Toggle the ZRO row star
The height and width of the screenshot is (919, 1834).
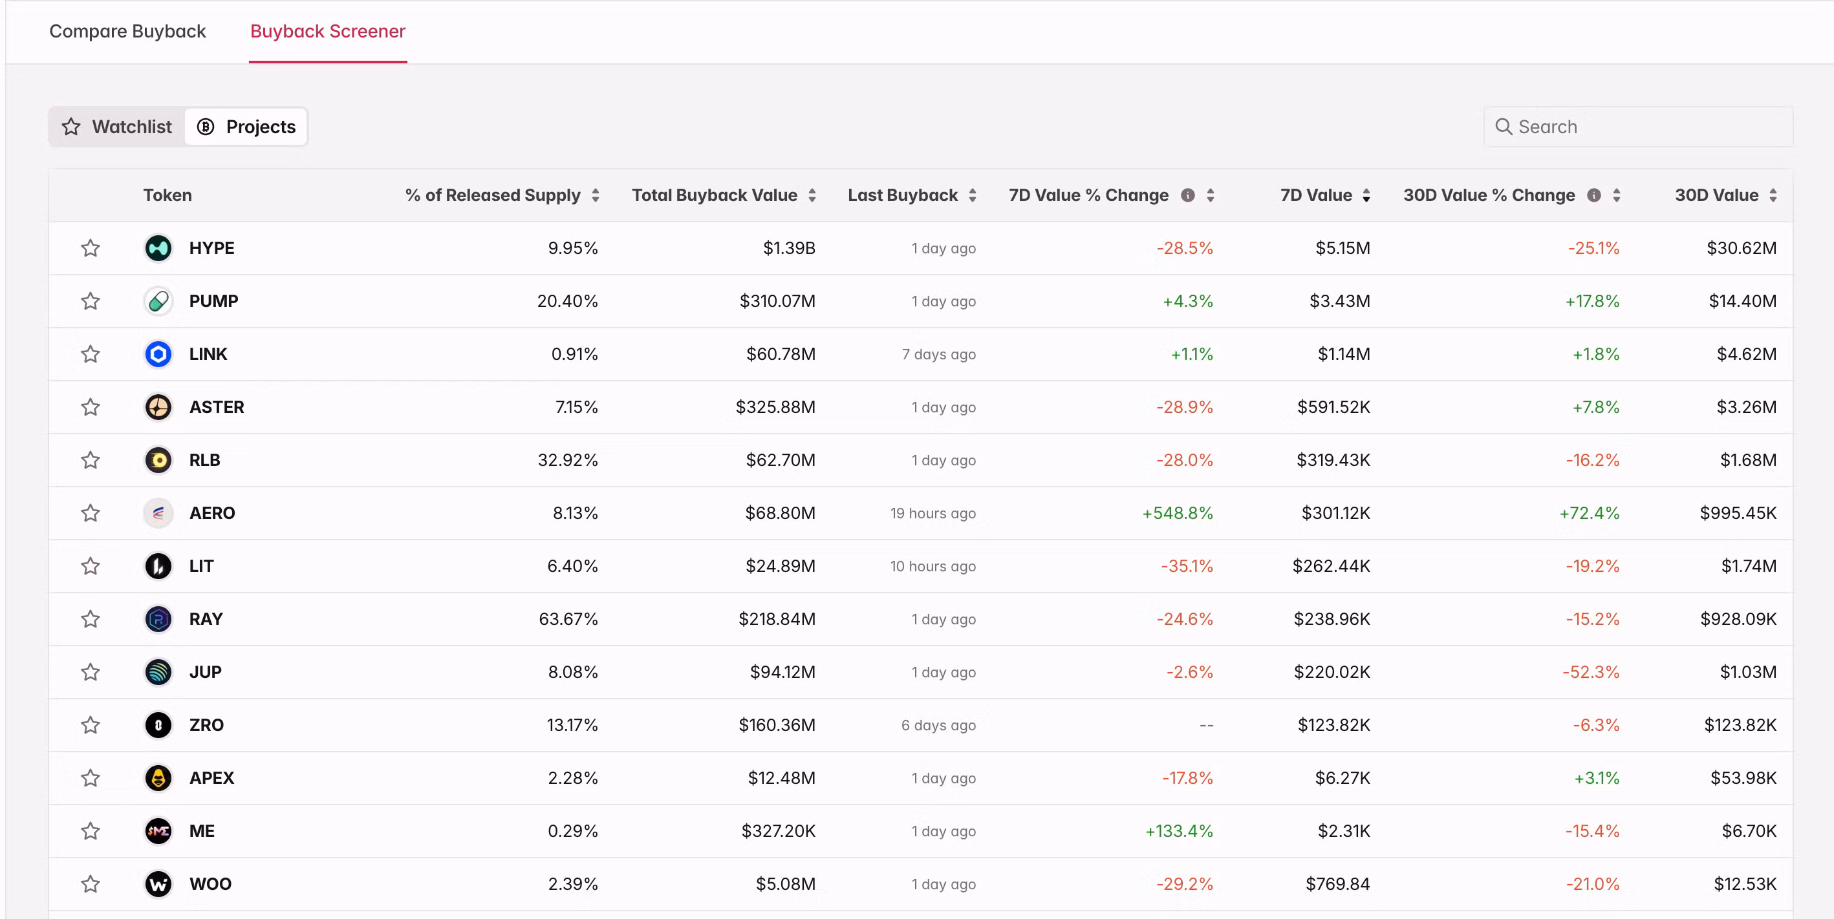coord(91,725)
